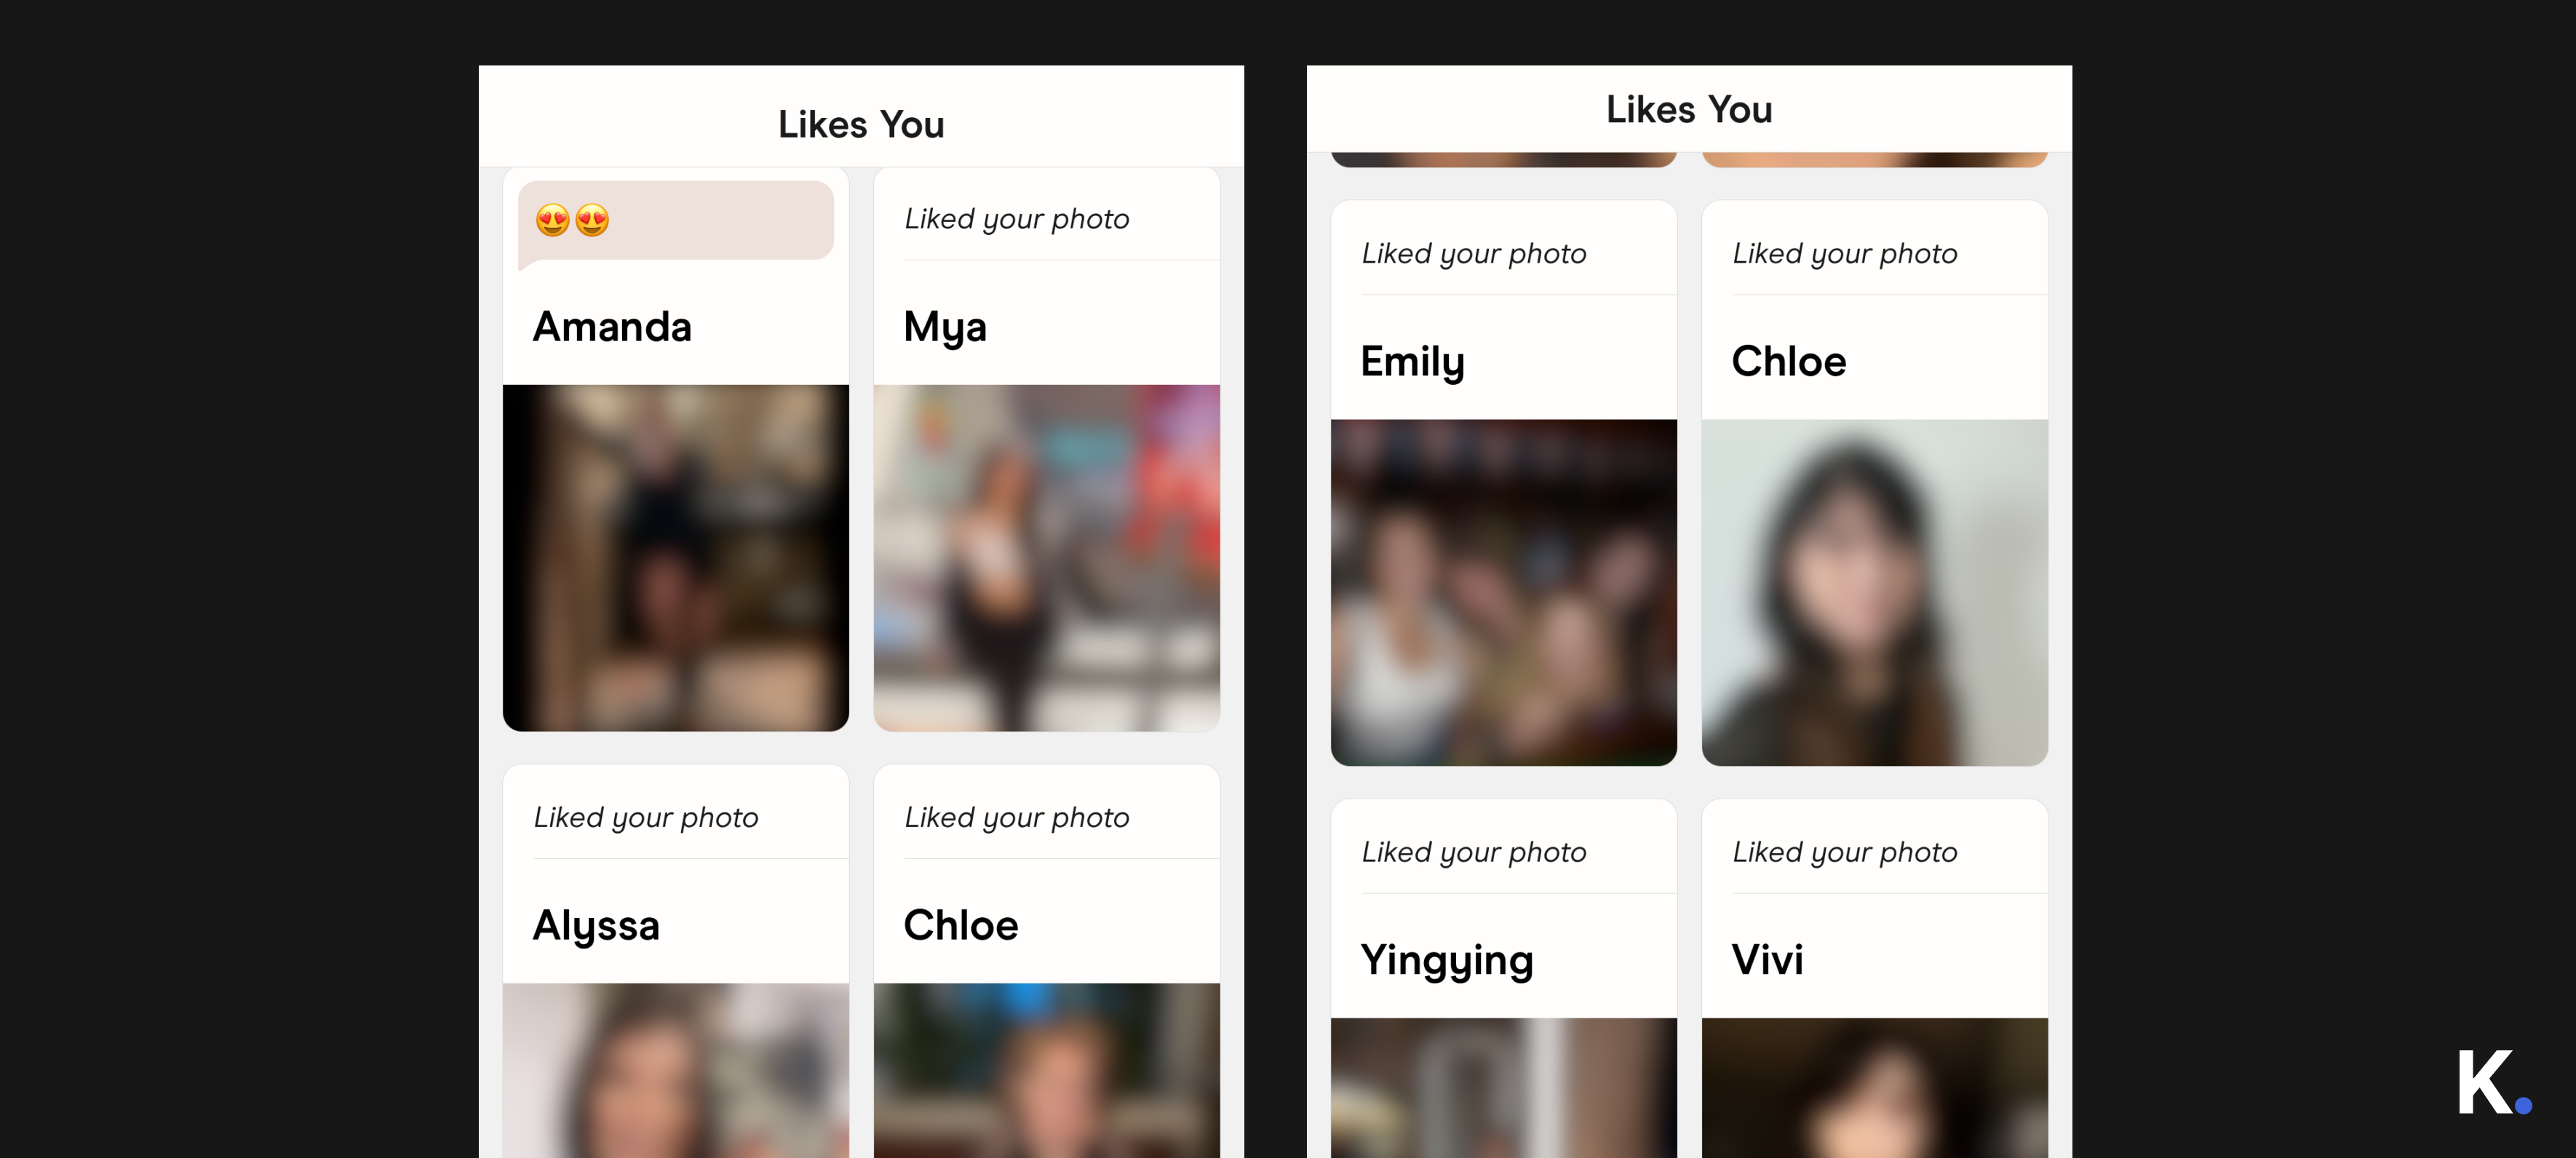The height and width of the screenshot is (1158, 2576).
Task: Tap the Alyssa name label
Action: coord(596,927)
